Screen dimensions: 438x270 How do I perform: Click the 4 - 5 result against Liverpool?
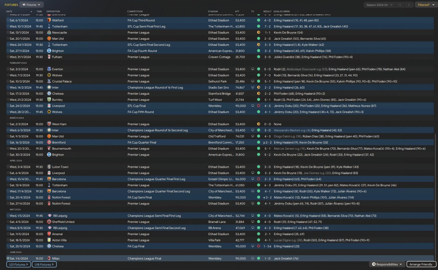click(x=267, y=106)
